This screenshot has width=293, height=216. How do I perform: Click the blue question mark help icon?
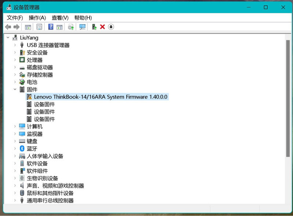click(51, 27)
